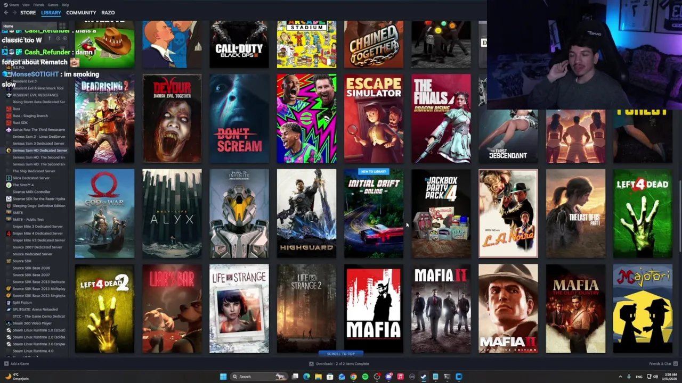Click the Steam forward navigation arrow
This screenshot has width=682, height=383.
click(14, 12)
